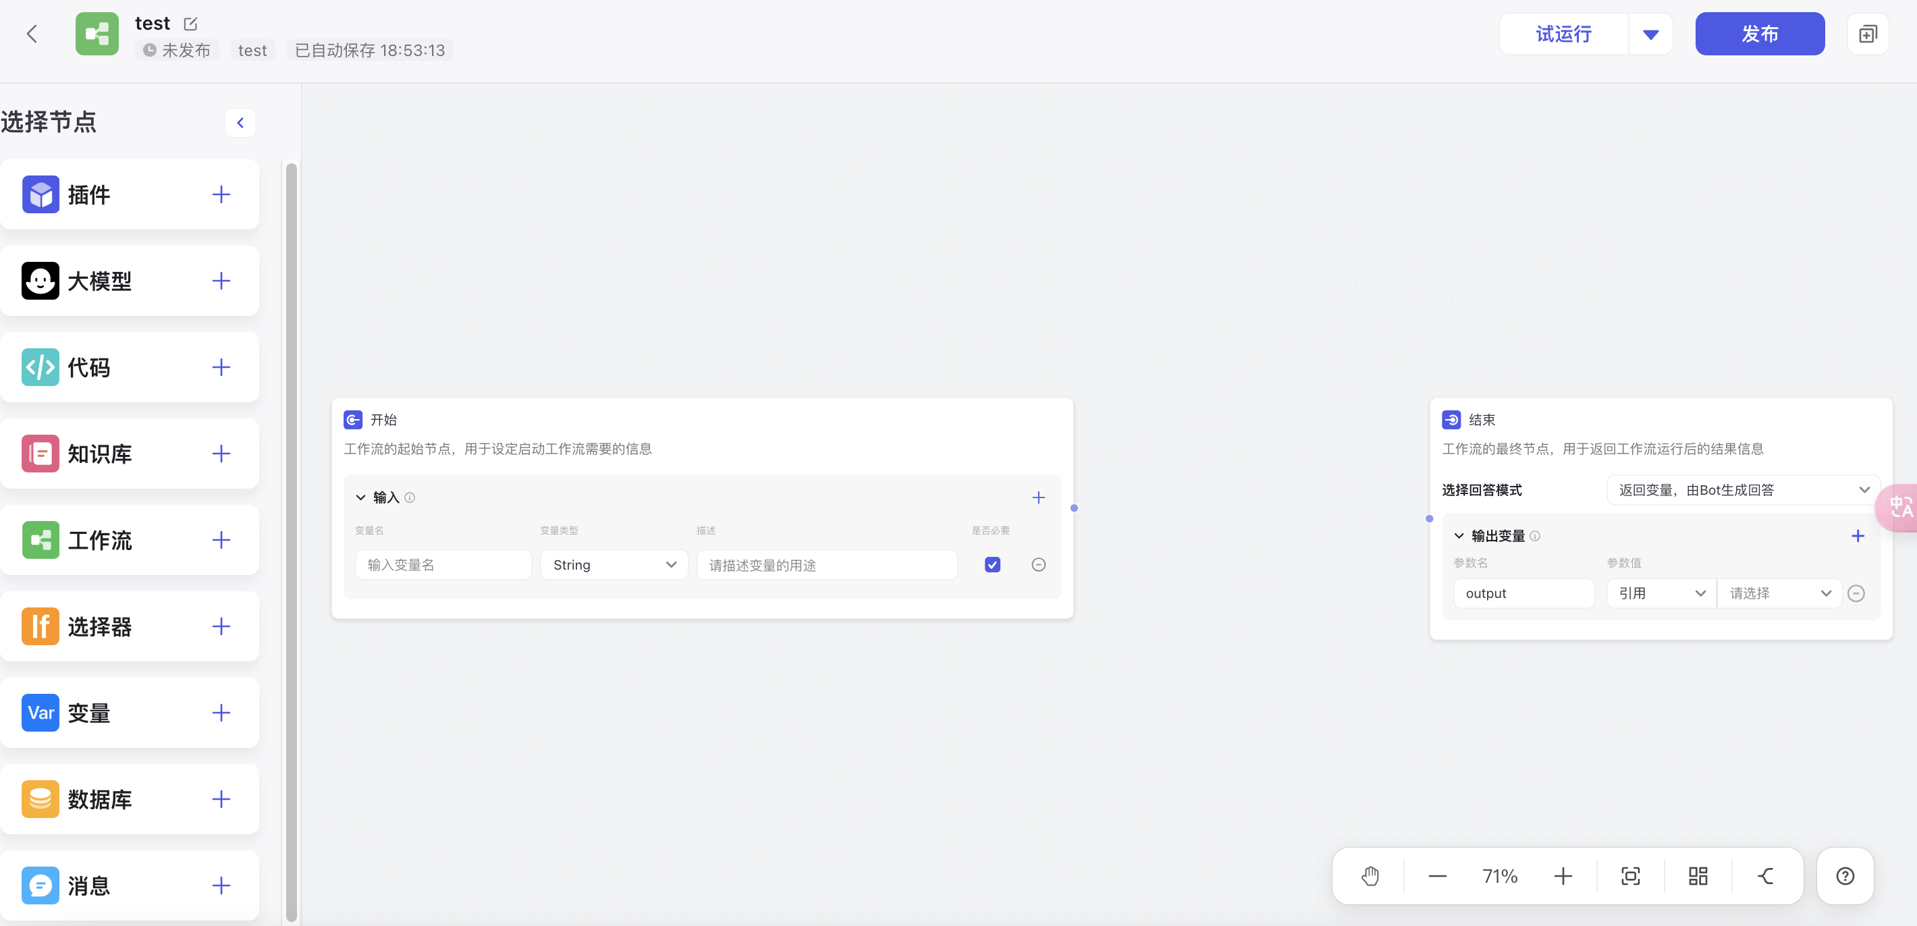The image size is (1917, 926).
Task: Add new output variable in 结束 node
Action: (1858, 536)
